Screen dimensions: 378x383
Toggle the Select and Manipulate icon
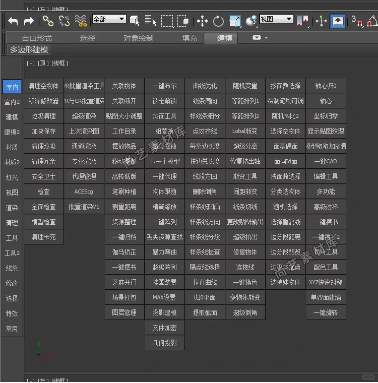321,21
